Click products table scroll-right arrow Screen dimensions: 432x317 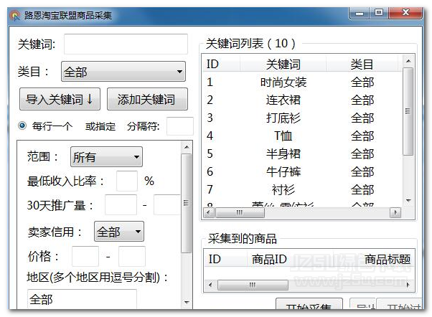[408, 285]
